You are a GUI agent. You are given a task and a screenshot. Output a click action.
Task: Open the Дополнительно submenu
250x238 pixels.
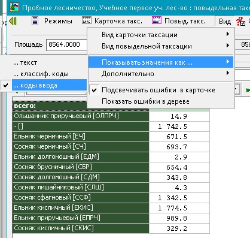point(161,74)
